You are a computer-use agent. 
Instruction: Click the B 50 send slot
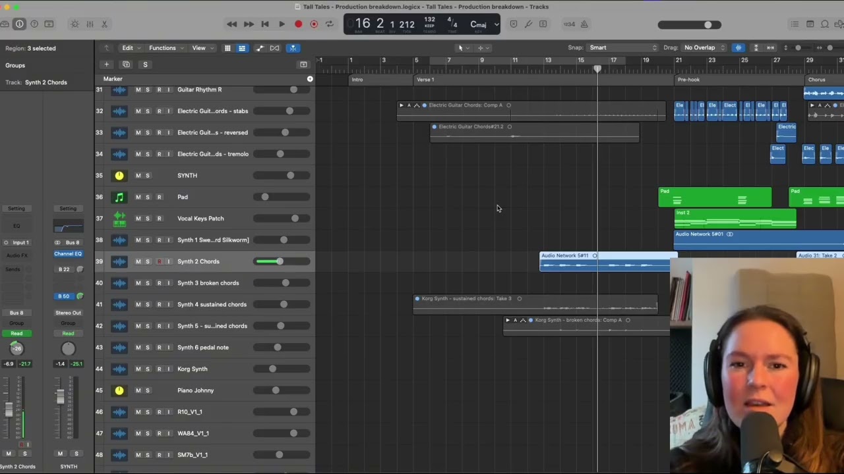point(64,296)
